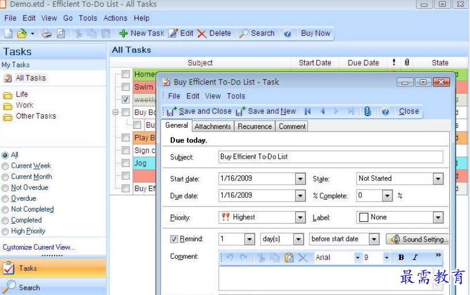Open Tools menu in task dialog

click(236, 96)
